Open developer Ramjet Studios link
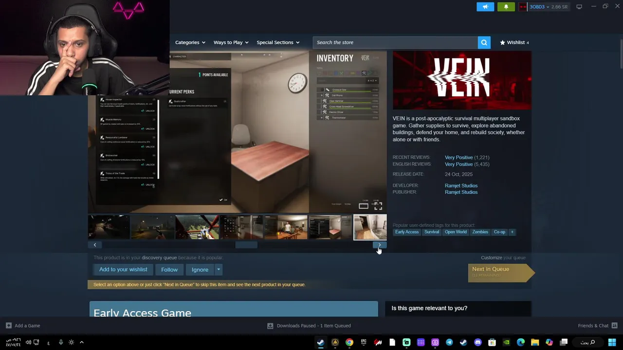Screen dimensions: 623x350 coord(461,186)
